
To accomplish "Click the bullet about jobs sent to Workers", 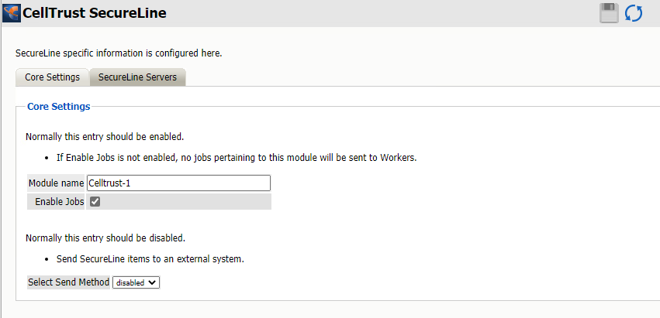I will click(x=237, y=158).
